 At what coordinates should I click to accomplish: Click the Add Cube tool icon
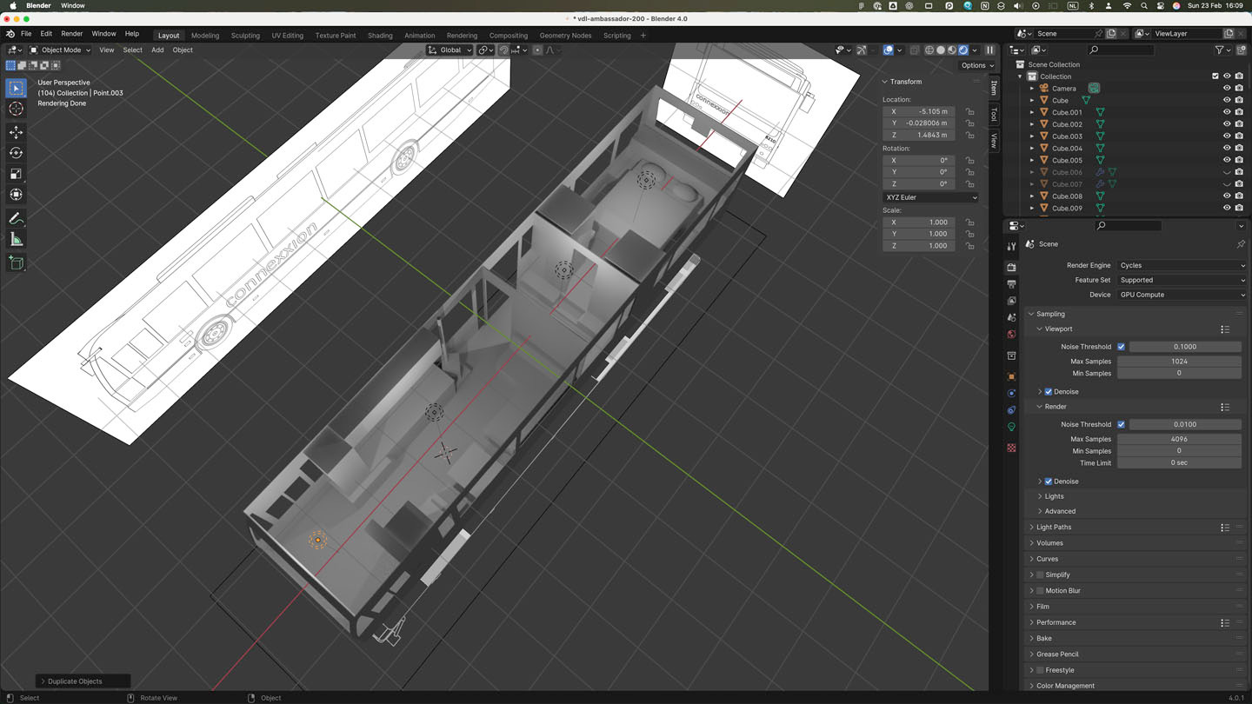pos(16,262)
